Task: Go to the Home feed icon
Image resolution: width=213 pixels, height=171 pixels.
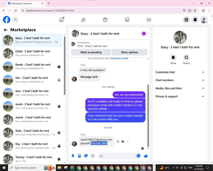Action: (x=61, y=20)
